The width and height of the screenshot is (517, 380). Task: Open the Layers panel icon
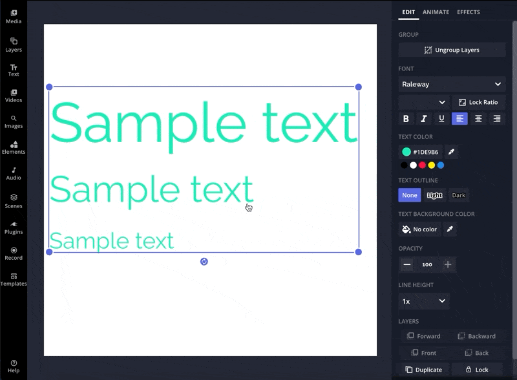pos(14,45)
